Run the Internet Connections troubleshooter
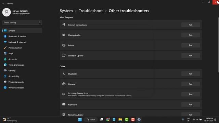This screenshot has height=123, width=219. (191, 25)
